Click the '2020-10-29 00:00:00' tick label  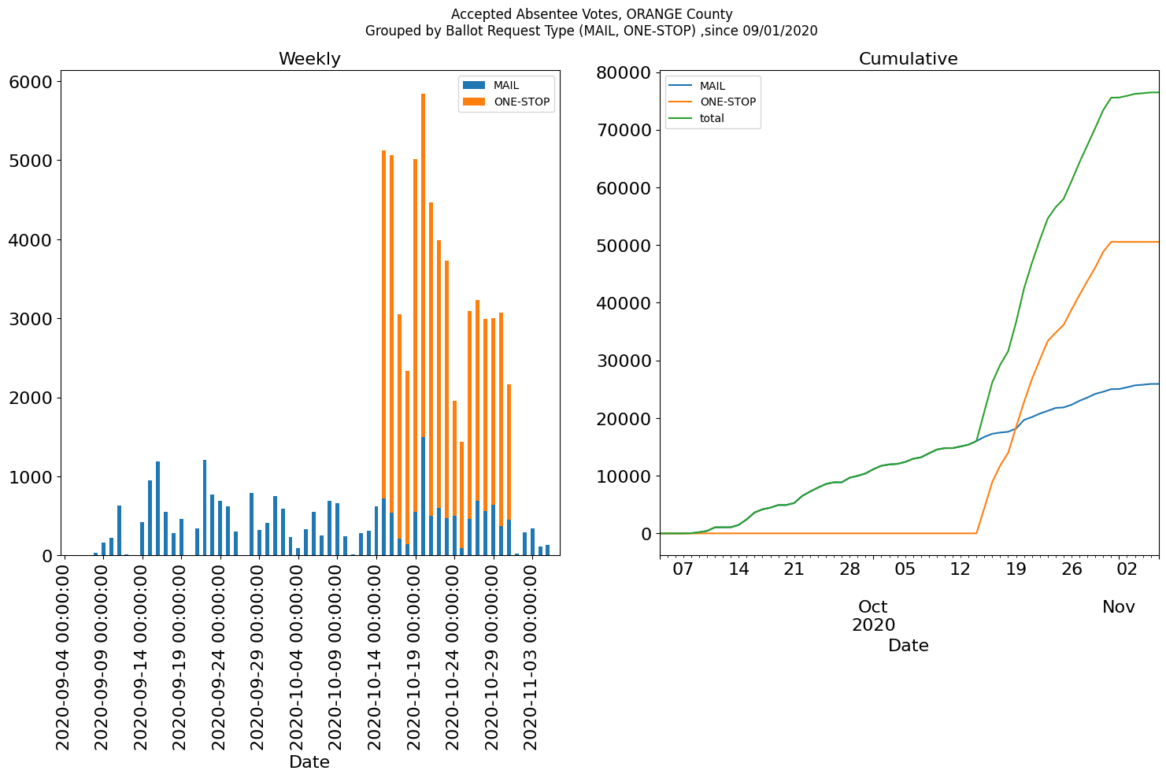tap(493, 658)
